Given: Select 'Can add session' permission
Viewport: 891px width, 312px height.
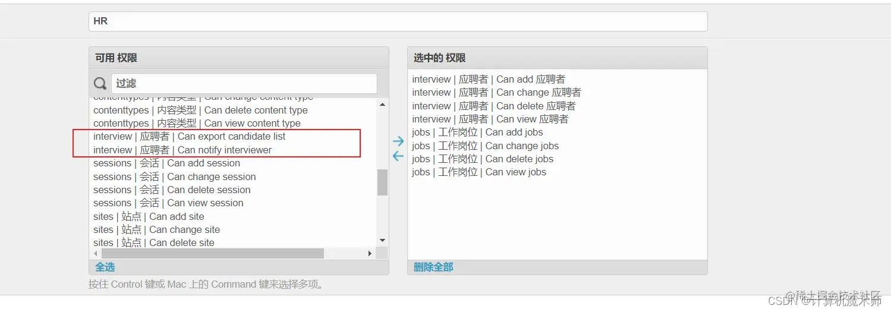Looking at the screenshot, I should pos(166,163).
